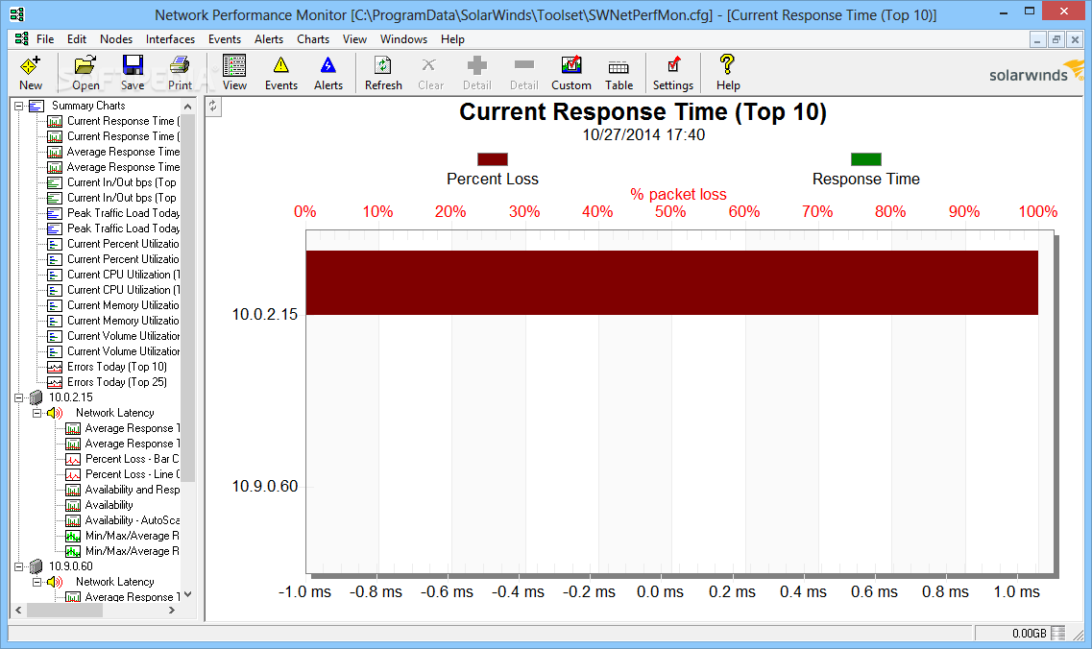Click the tree vertical scrollbar thumb
The width and height of the screenshot is (1092, 649).
[x=188, y=300]
